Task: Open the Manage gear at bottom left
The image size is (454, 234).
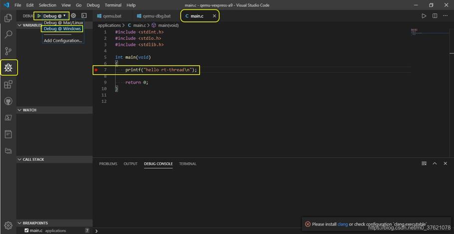Action: pos(8,226)
